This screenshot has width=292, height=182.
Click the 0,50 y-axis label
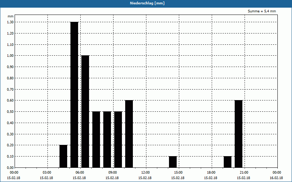tap(10, 112)
